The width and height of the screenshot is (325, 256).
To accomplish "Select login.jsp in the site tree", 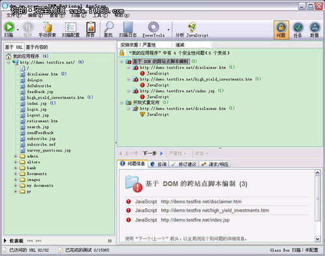I will (x=36, y=109).
